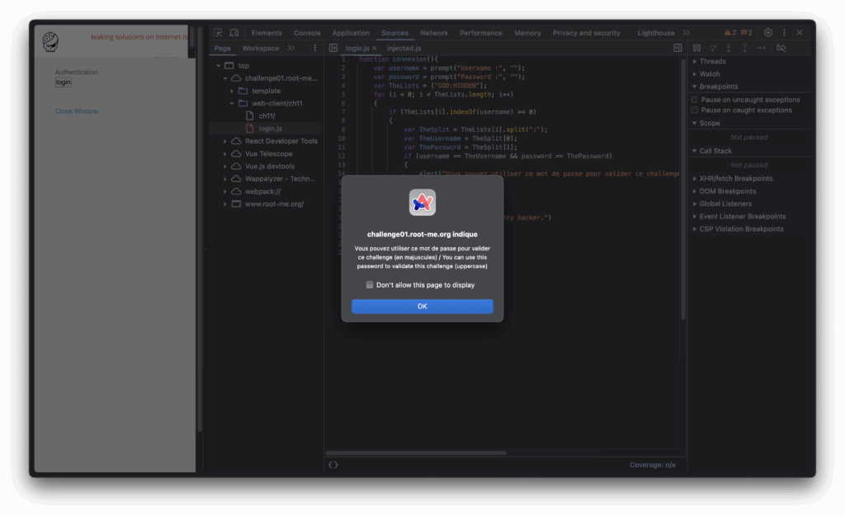Open DevTools settings gear
The width and height of the screenshot is (845, 516).
[x=768, y=33]
